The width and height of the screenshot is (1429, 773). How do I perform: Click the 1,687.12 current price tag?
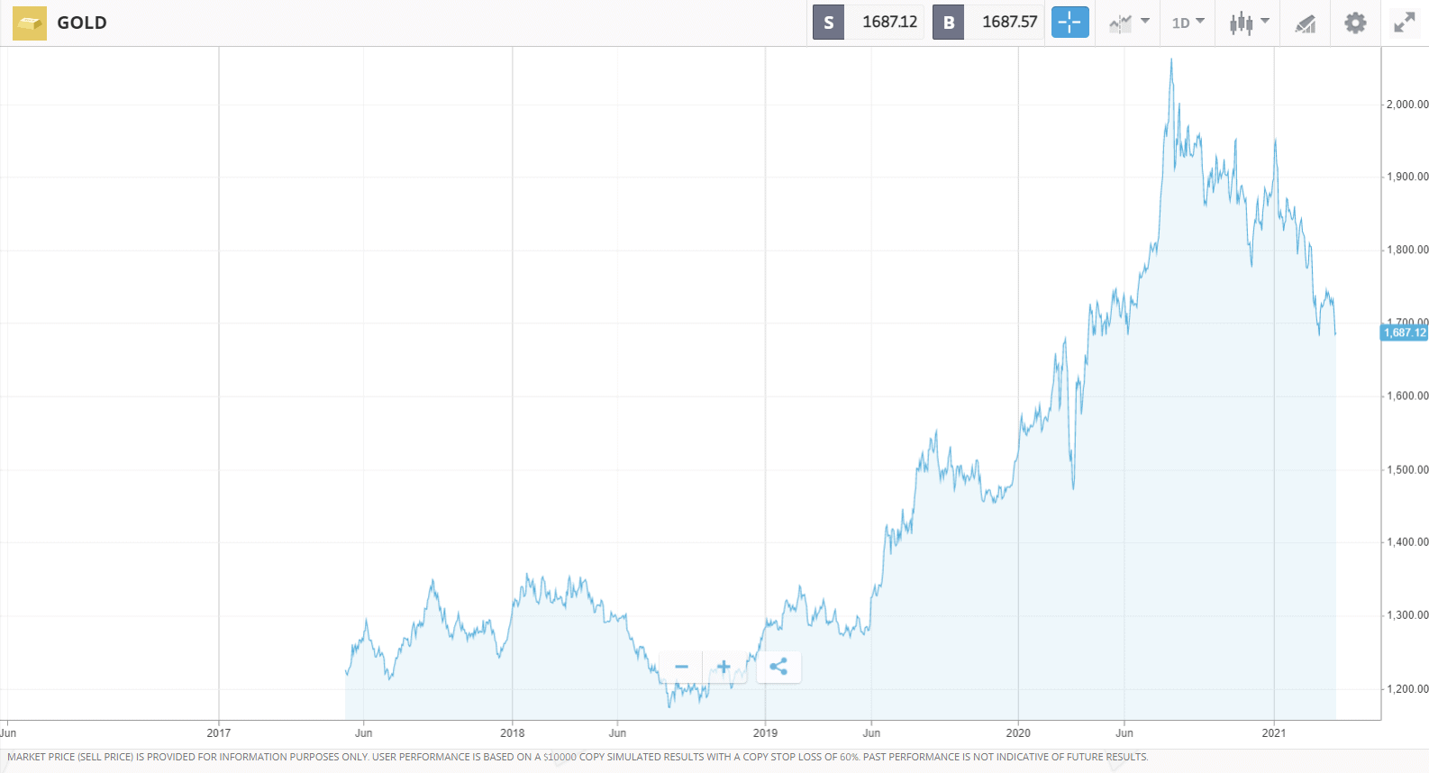pyautogui.click(x=1405, y=332)
